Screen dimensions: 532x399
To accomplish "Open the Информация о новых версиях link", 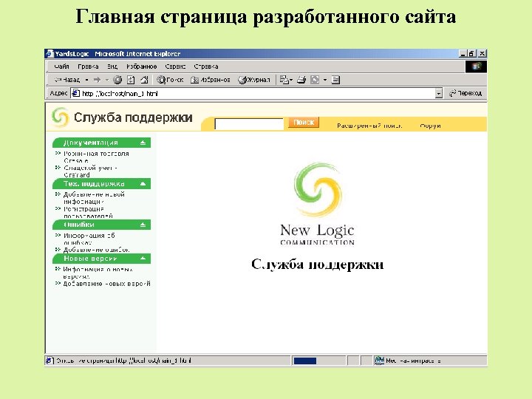I will point(98,273).
